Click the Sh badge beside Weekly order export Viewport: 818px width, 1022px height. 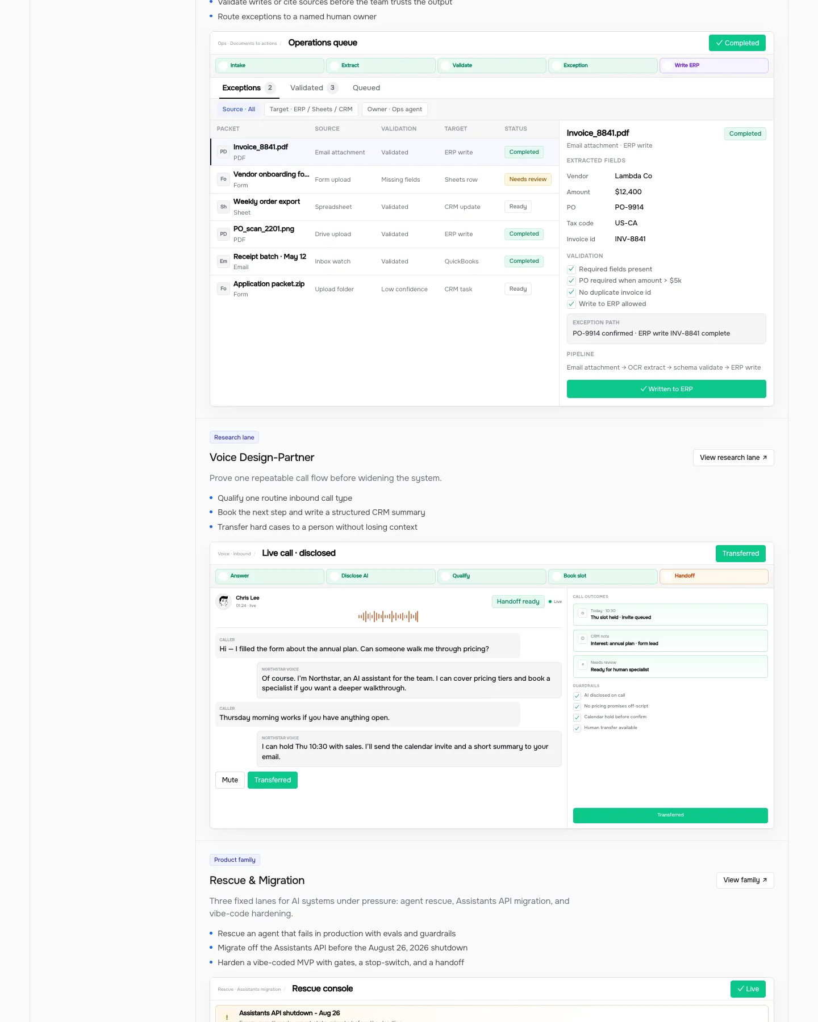[x=223, y=207]
